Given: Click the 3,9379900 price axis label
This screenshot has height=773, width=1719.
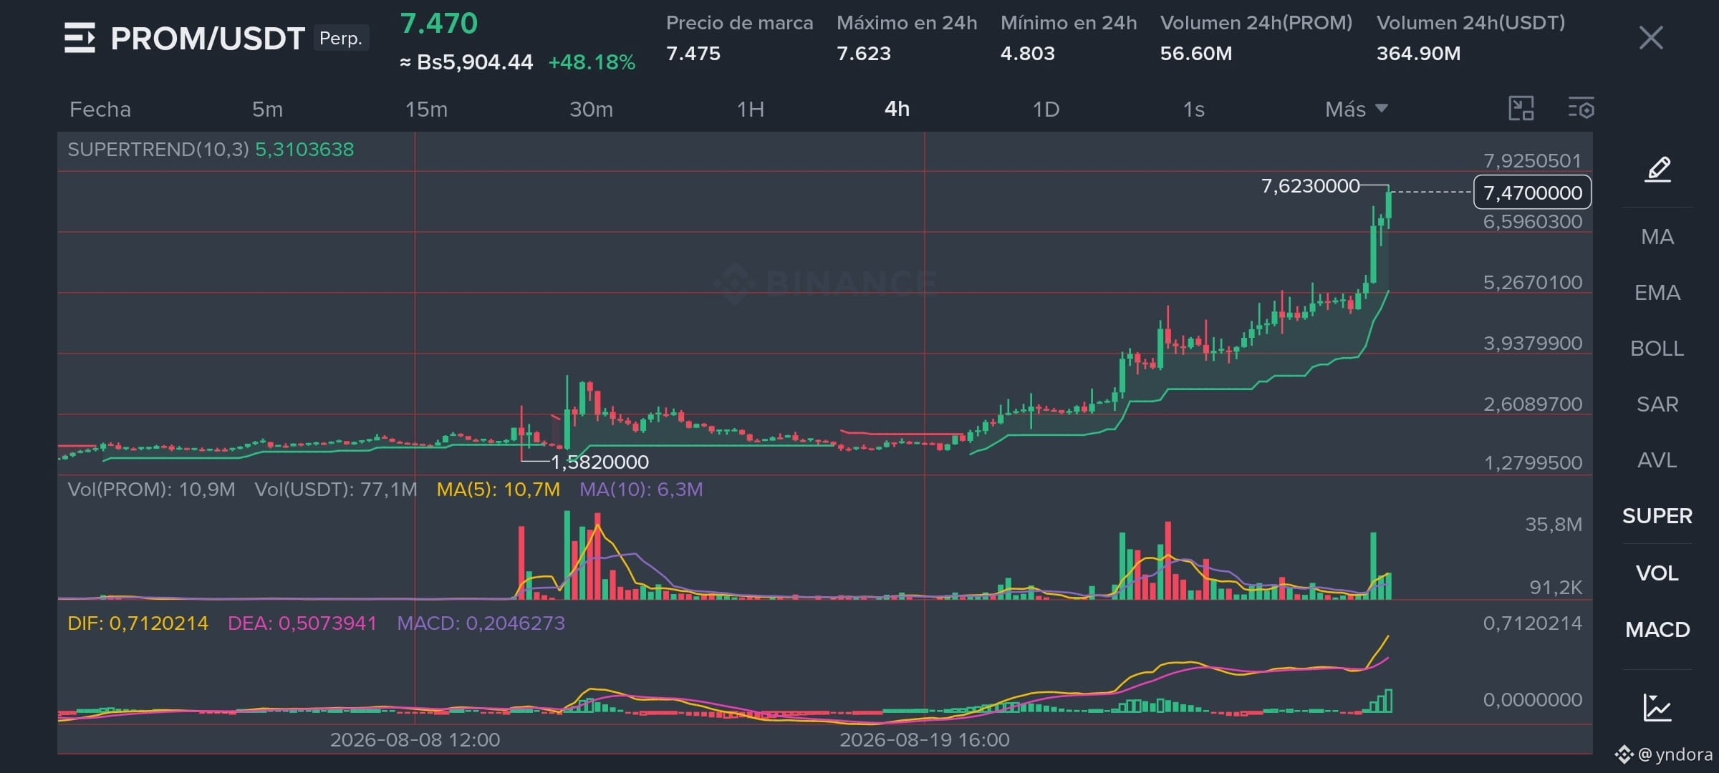Looking at the screenshot, I should point(1533,344).
